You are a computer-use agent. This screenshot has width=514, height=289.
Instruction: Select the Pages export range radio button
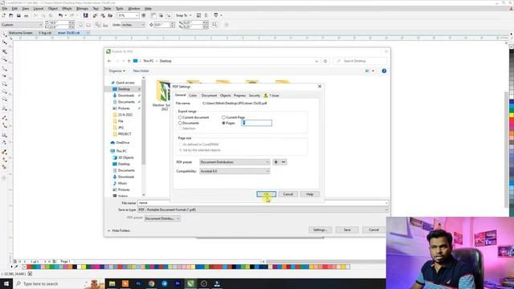(x=223, y=123)
